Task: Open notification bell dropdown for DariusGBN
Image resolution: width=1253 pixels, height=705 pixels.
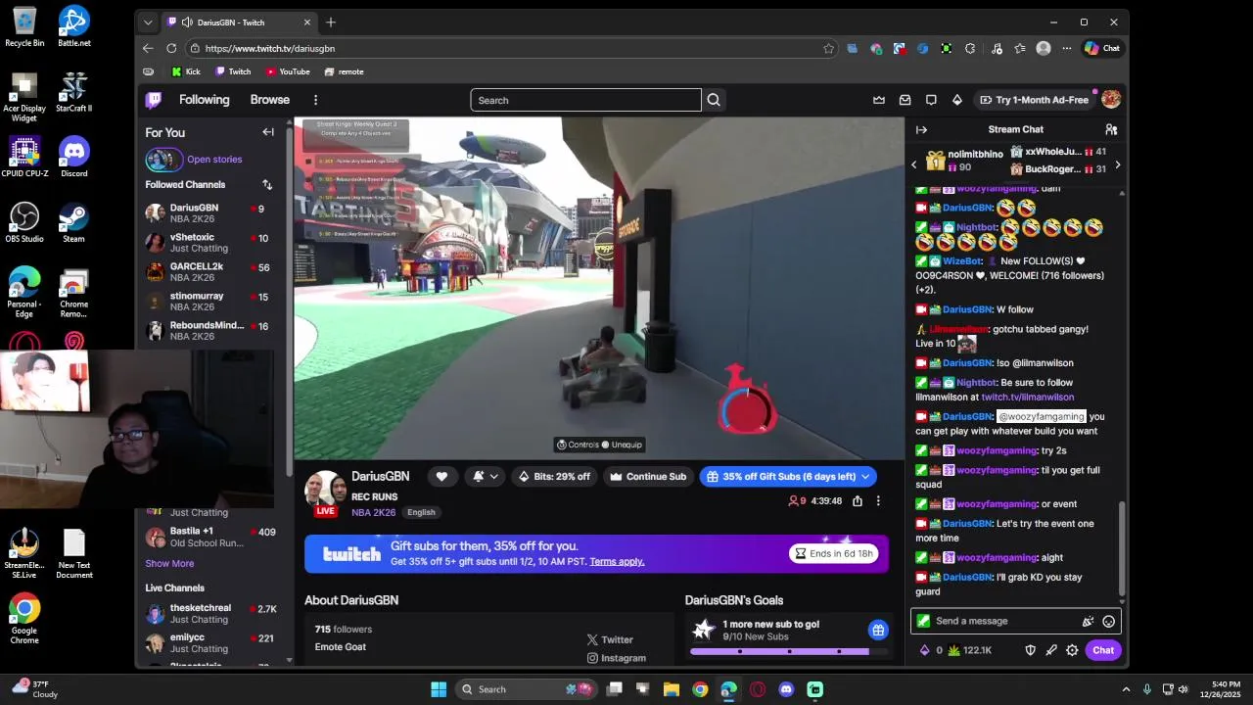Action: [x=487, y=477]
